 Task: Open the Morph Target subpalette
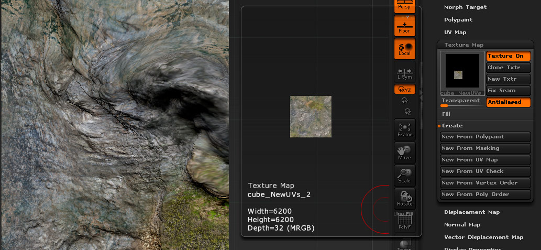(465, 7)
